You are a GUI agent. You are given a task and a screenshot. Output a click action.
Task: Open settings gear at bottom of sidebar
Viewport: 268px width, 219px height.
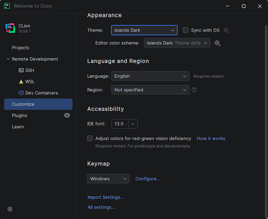(x=10, y=209)
